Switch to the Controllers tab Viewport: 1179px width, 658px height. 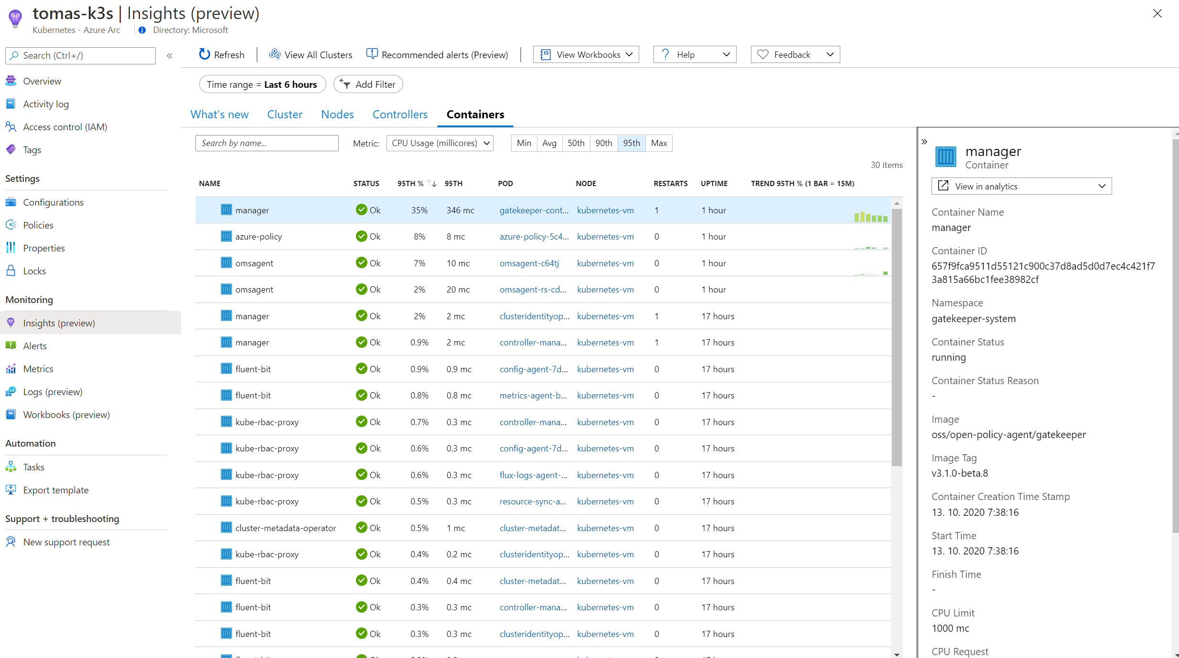point(400,115)
